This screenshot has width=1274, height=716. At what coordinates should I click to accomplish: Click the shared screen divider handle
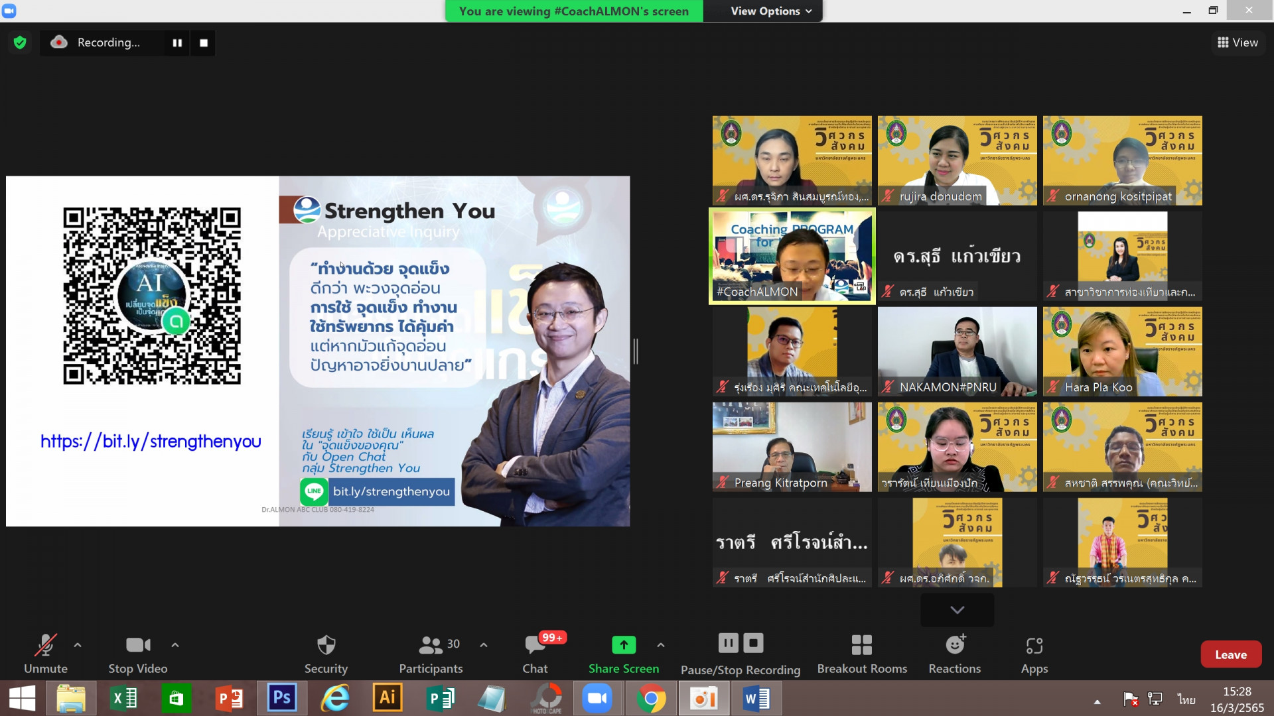click(x=636, y=351)
